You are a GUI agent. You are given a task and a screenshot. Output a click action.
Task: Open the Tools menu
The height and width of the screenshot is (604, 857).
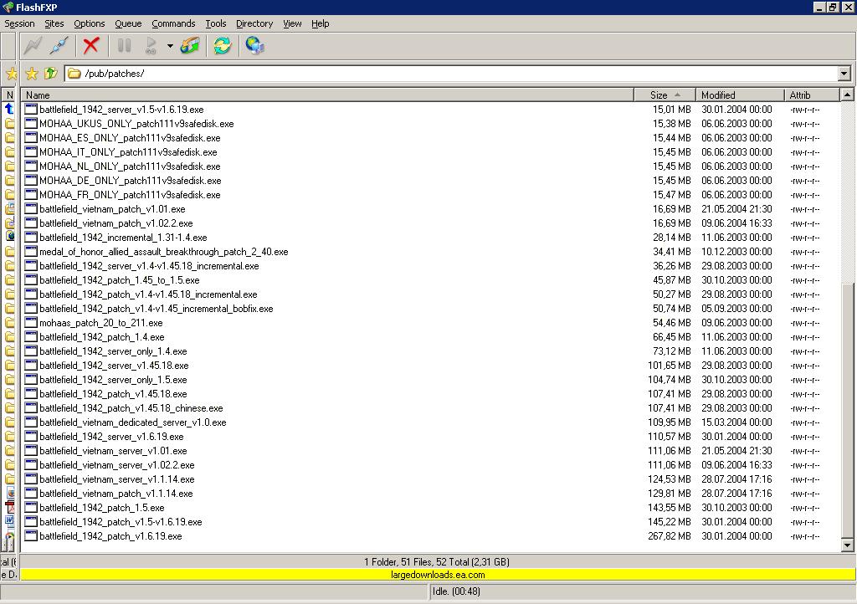pos(215,23)
